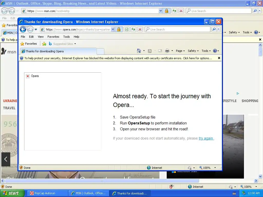The width and height of the screenshot is (263, 197).
Task: Add page to Favorites bar
Action: (44, 44)
